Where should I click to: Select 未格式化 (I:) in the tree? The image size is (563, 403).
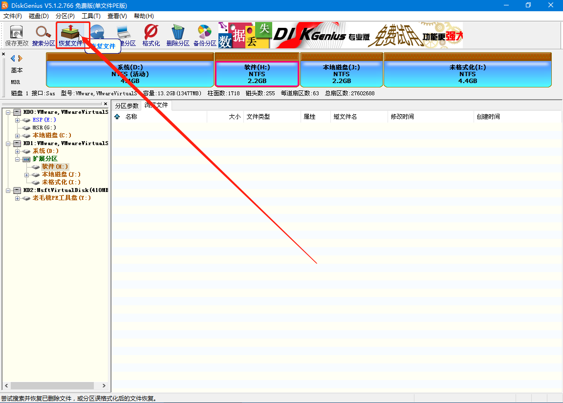coord(61,182)
